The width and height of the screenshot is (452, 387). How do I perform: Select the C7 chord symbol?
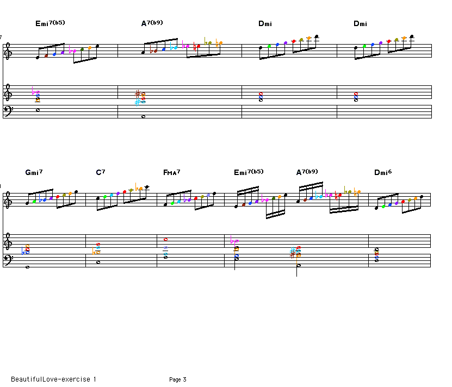tap(100, 172)
